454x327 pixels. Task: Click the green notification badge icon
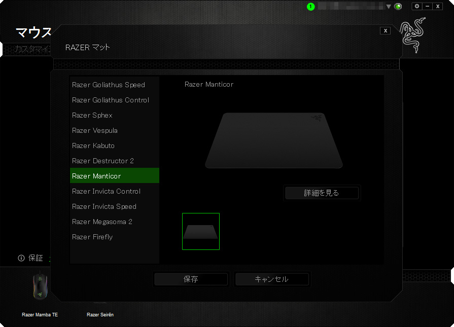coord(311,7)
